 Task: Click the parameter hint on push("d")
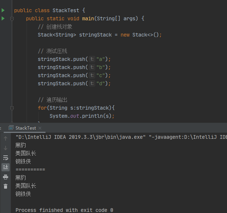click(92, 83)
